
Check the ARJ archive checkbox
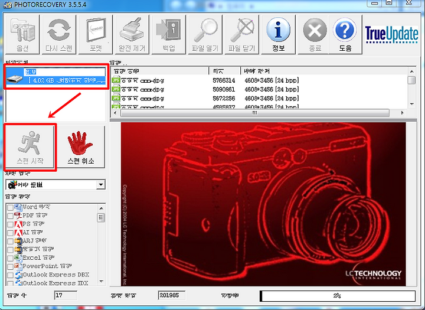tap(10, 242)
